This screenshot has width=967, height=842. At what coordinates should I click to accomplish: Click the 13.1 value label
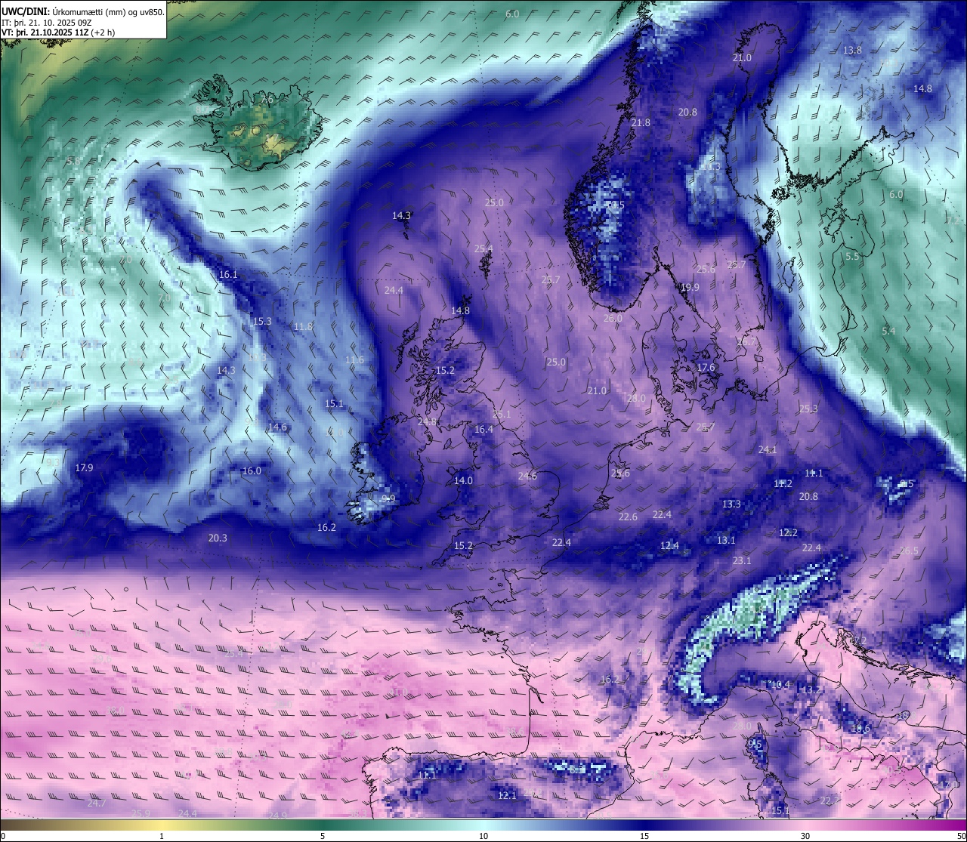(726, 540)
